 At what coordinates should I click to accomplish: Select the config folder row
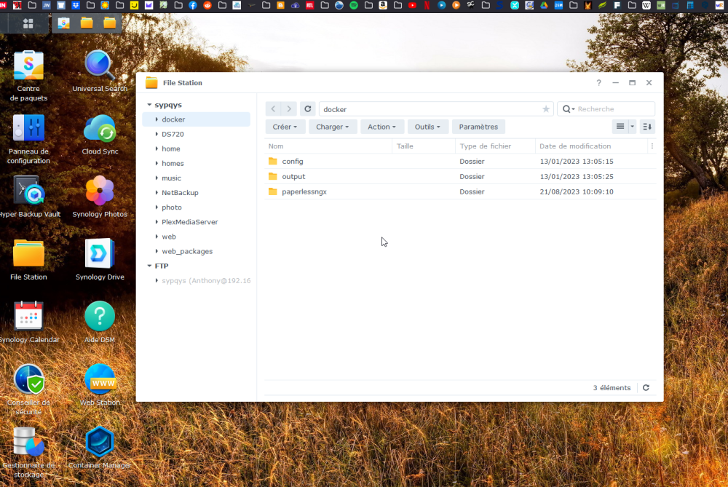click(x=460, y=161)
